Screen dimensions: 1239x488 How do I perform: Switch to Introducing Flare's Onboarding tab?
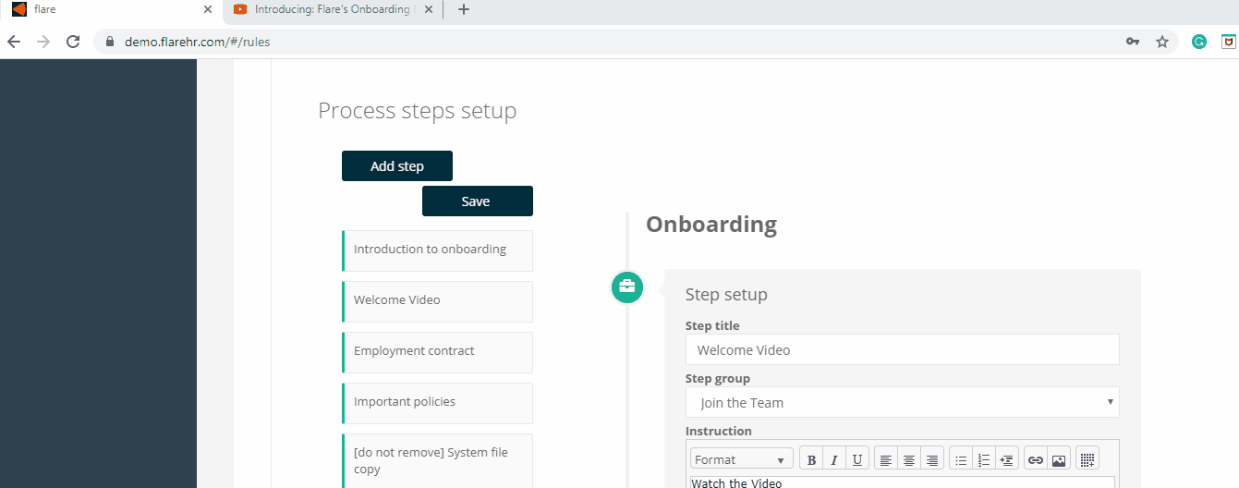pos(333,10)
